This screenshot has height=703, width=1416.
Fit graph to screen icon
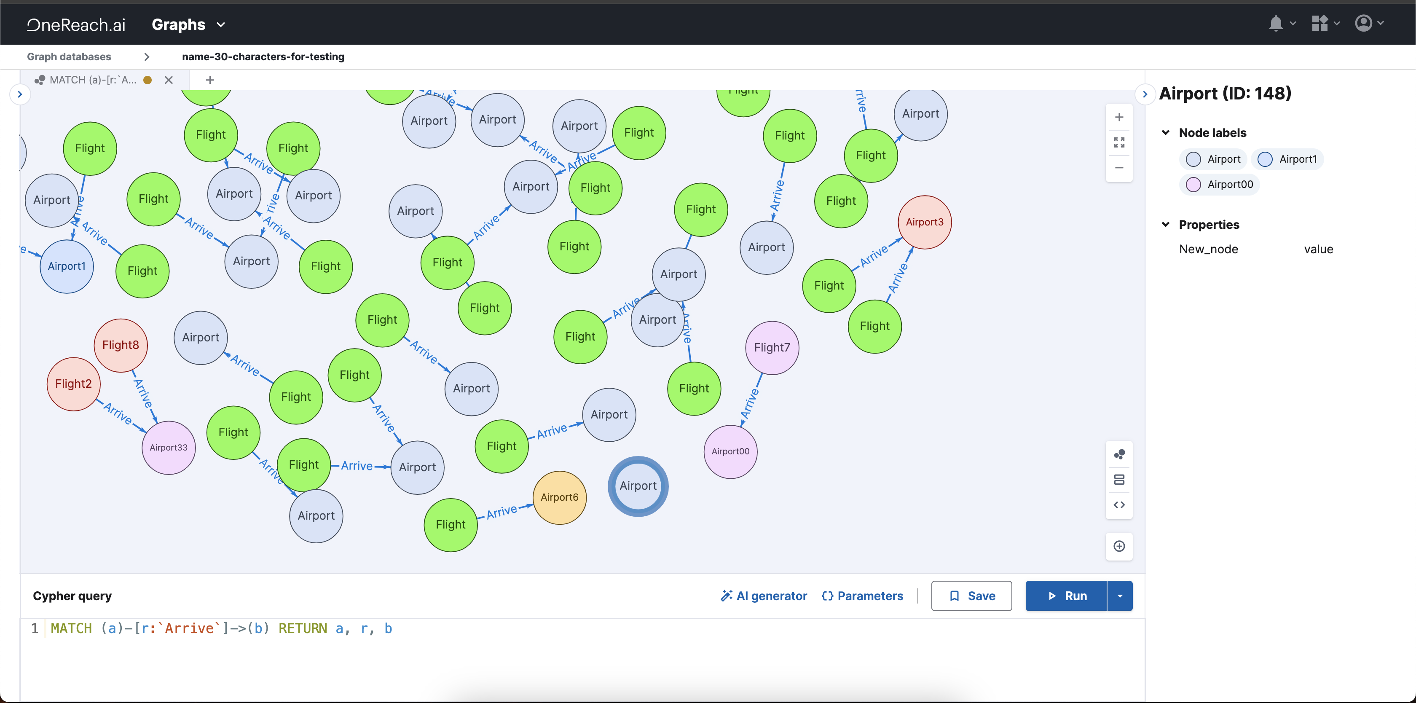point(1119,142)
